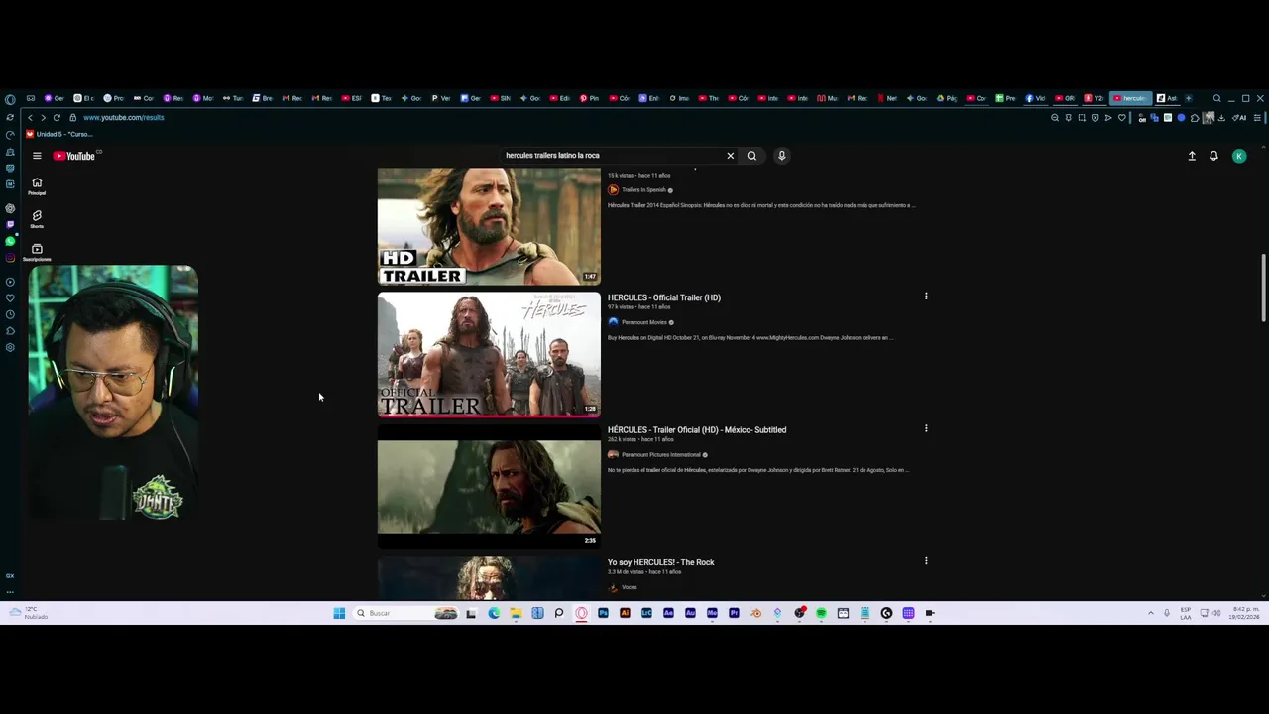Screen dimensions: 1269x714
Task: Open sidebar history clock icon
Action: click(x=10, y=314)
